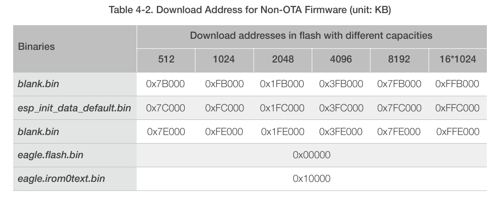Select the 0xFC000 address cell

(224, 108)
